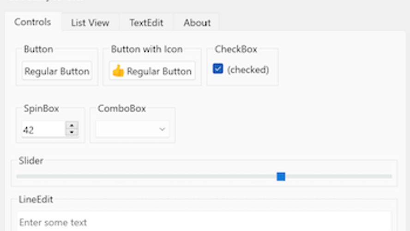Uncheck the checked CheckBox
This screenshot has height=231, width=410.
click(x=218, y=69)
